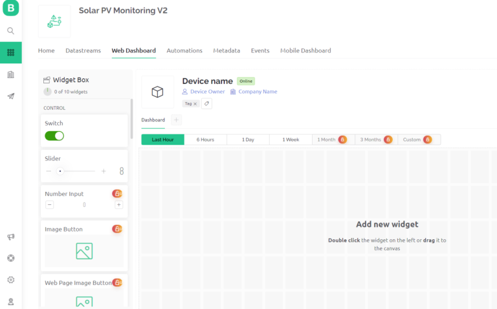Open the organizations building sidebar icon
Screen dimensions: 497x309
click(11, 74)
